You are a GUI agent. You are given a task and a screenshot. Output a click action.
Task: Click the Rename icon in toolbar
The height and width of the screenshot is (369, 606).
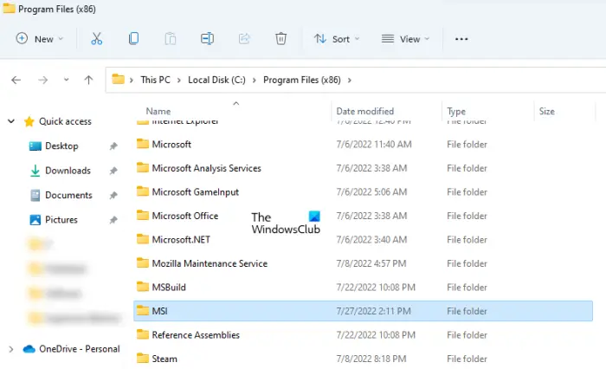coord(207,39)
